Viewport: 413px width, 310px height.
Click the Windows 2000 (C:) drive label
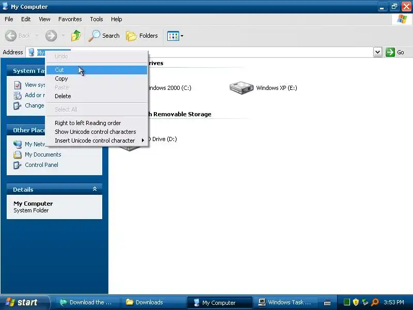point(170,88)
